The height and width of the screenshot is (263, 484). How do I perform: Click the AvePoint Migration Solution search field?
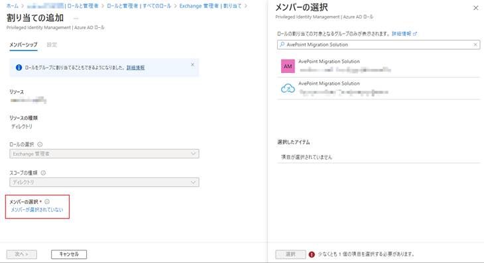click(x=379, y=44)
